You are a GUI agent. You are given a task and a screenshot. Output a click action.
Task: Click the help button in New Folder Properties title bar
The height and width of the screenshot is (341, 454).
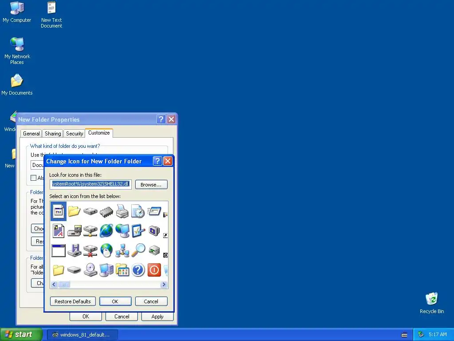[x=161, y=119]
